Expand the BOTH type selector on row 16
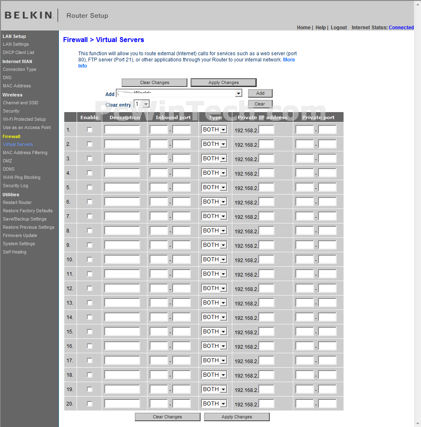This screenshot has width=421, height=427. [x=214, y=346]
